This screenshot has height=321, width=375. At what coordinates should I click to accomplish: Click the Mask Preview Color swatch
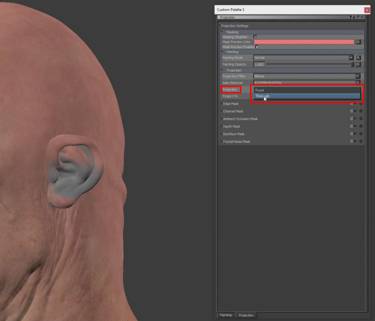tap(304, 42)
